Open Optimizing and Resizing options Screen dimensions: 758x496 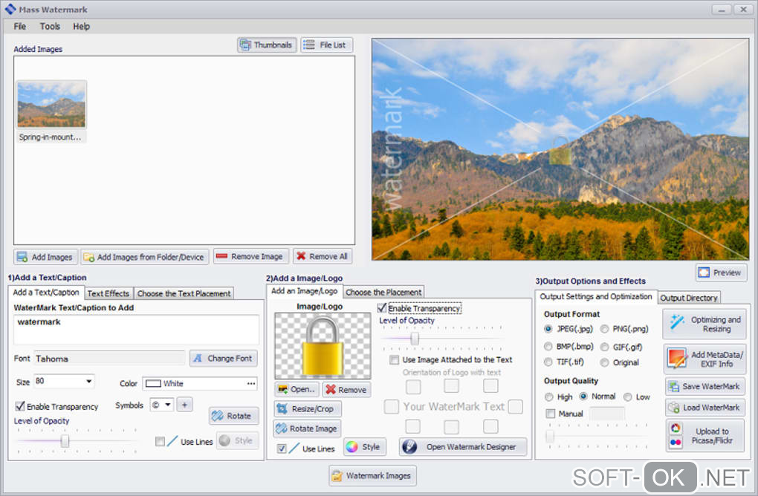pos(704,324)
